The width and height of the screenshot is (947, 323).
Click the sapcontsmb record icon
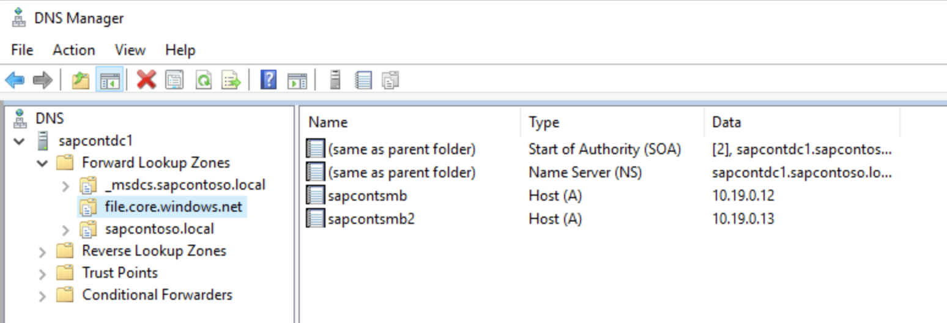(x=315, y=195)
